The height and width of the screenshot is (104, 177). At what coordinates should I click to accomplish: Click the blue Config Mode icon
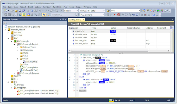pos(29,15)
